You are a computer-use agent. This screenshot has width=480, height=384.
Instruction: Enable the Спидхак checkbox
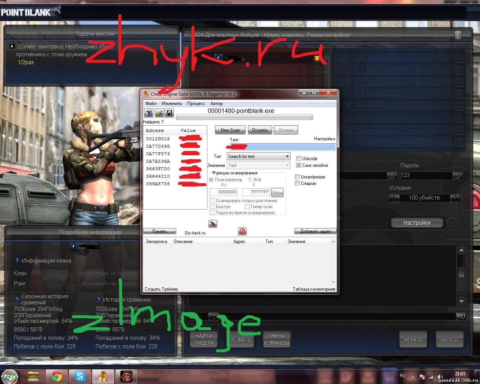[x=297, y=183]
